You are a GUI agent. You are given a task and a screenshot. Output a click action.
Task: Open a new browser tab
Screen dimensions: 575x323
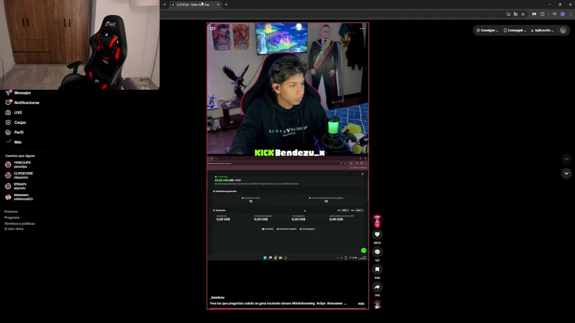(x=226, y=4)
